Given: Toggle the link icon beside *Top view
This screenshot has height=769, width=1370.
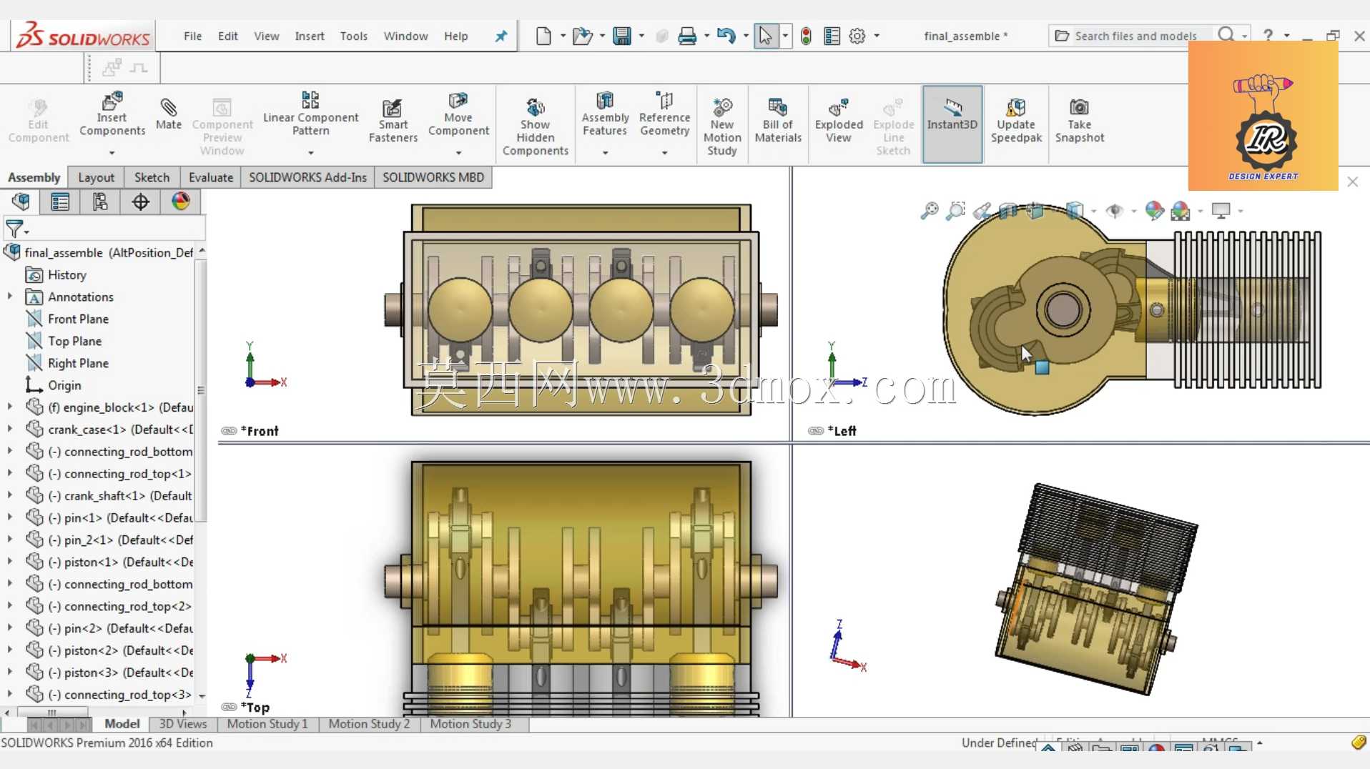Looking at the screenshot, I should (x=229, y=707).
